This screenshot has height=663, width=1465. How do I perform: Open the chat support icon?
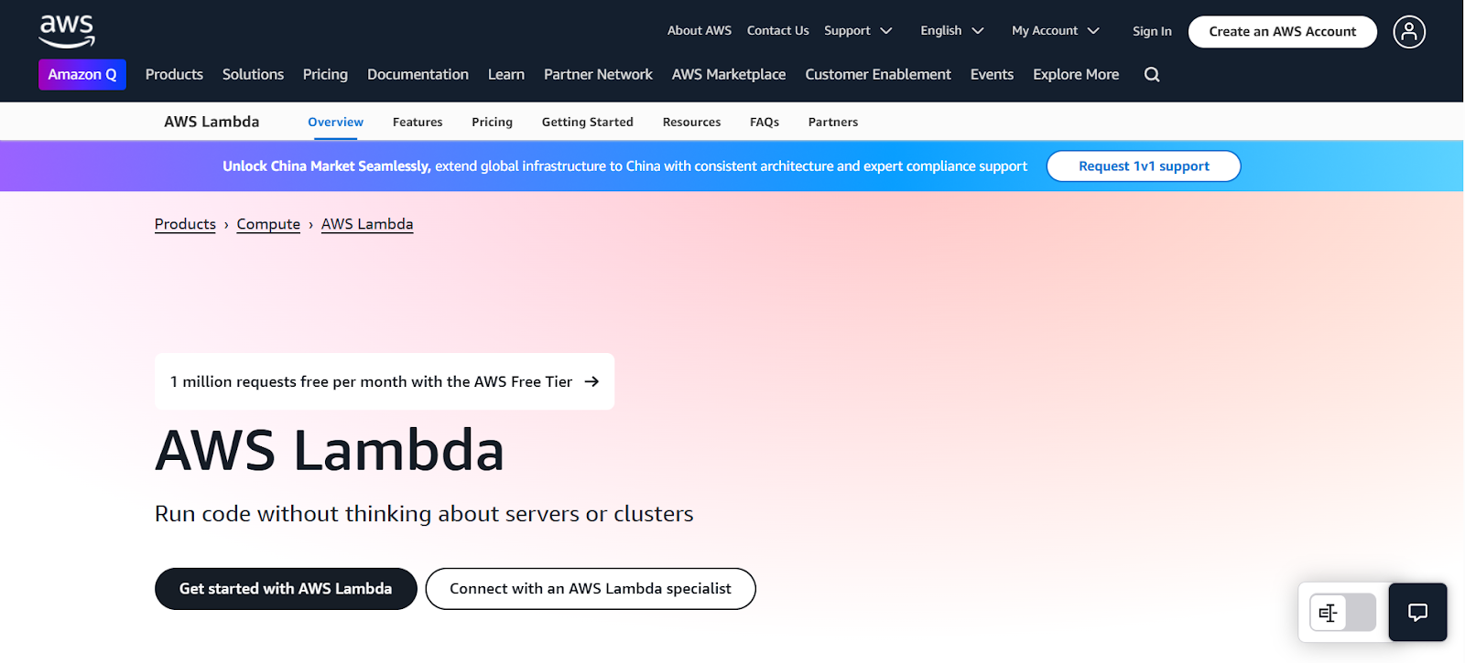pos(1417,613)
